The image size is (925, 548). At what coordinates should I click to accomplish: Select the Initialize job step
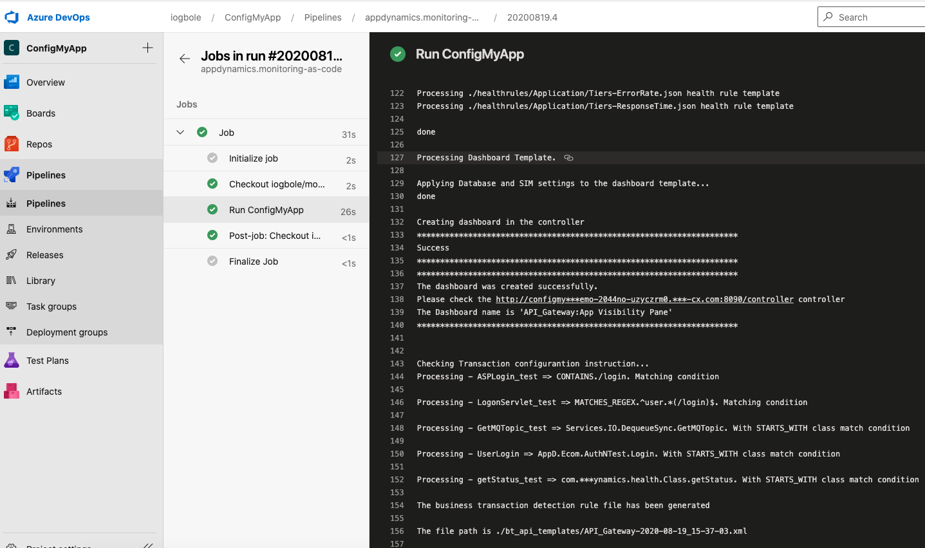tap(266, 158)
